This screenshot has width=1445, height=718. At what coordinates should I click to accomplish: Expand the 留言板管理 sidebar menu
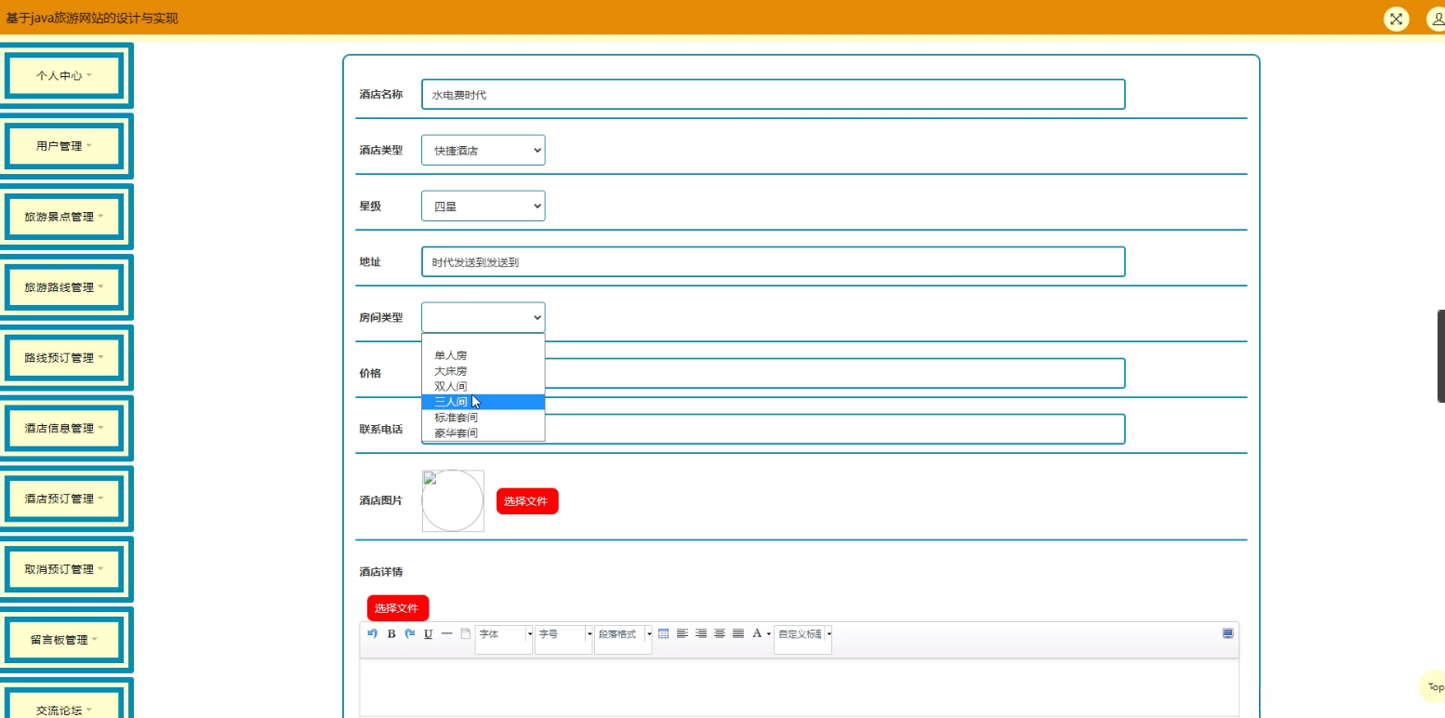click(x=64, y=640)
